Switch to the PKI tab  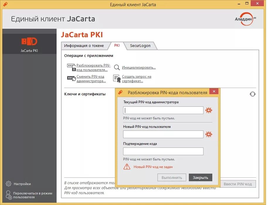(117, 45)
